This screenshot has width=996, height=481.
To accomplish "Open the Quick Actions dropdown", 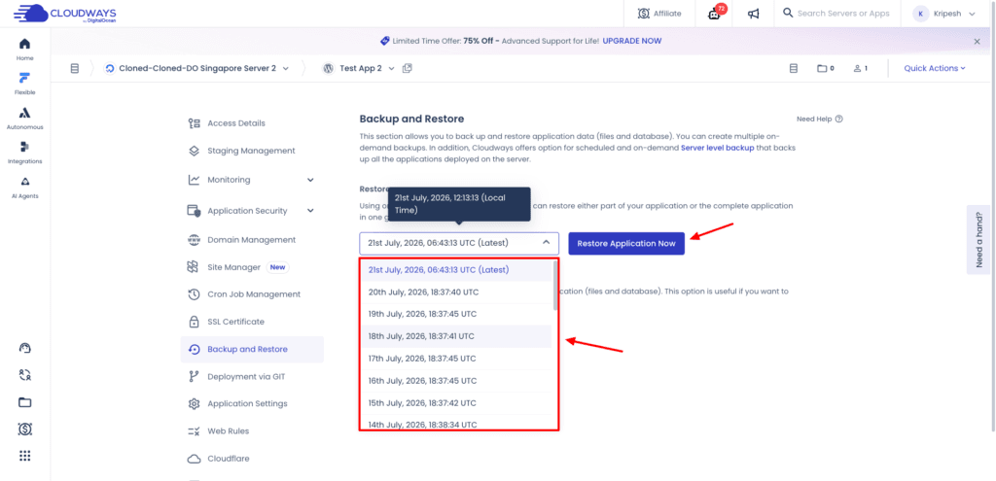I will [935, 68].
